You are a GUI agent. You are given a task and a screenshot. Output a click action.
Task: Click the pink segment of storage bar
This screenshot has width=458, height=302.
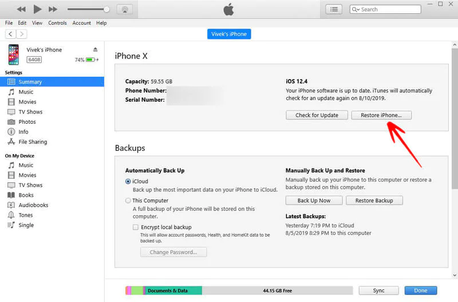tap(129, 291)
